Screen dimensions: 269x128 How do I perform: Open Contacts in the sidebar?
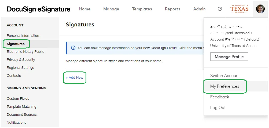[14, 76]
